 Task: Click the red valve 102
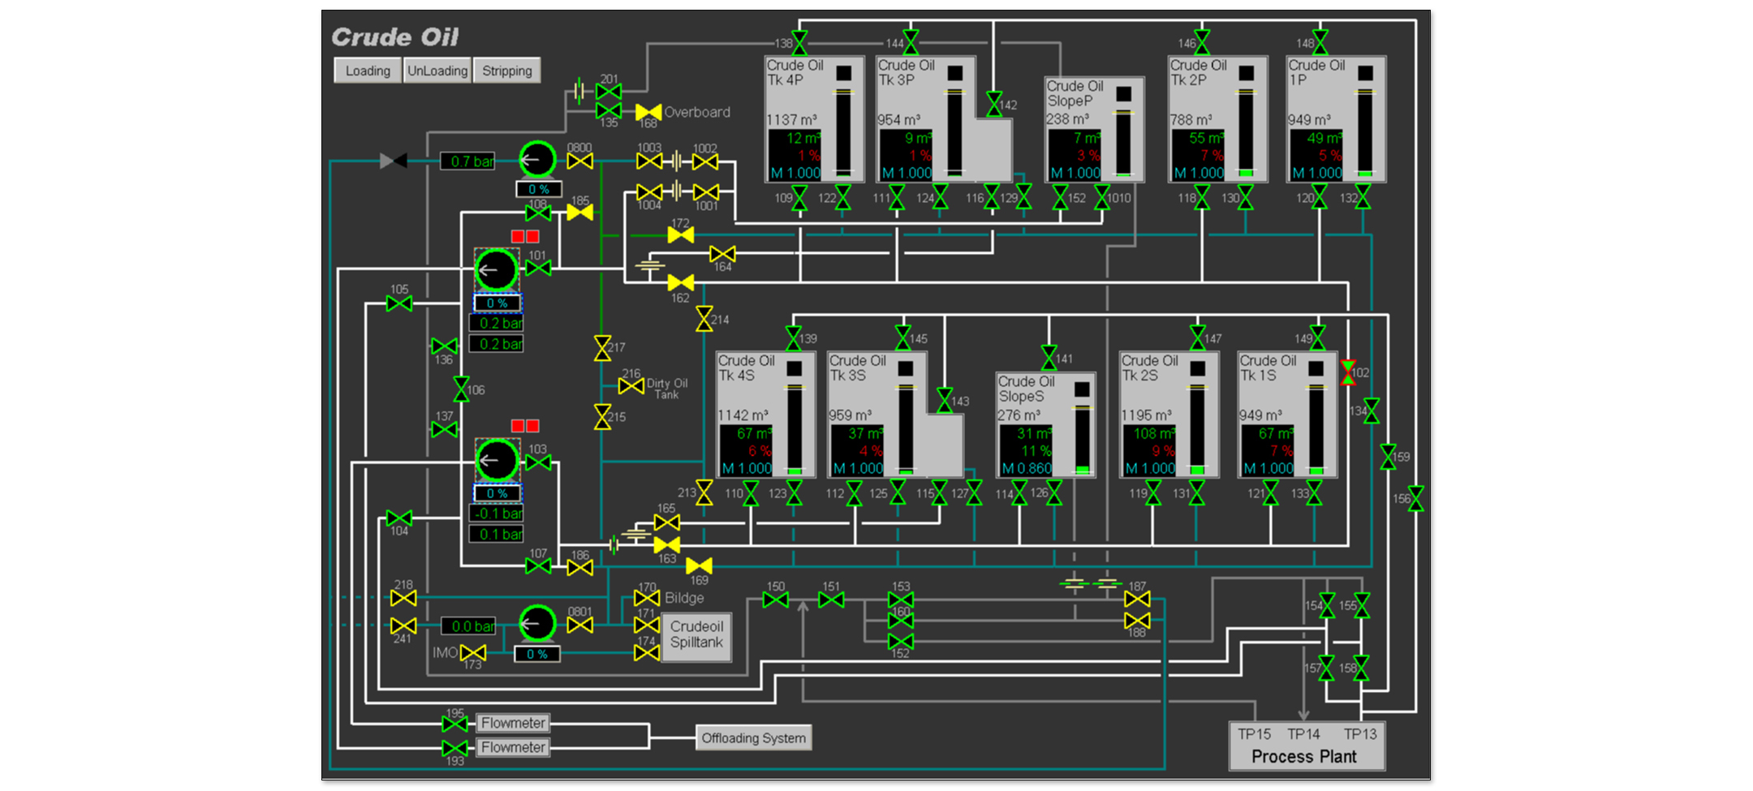[1348, 372]
